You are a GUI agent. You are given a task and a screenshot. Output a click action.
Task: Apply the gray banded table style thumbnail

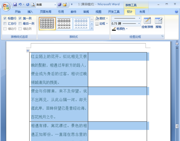click(x=64, y=23)
